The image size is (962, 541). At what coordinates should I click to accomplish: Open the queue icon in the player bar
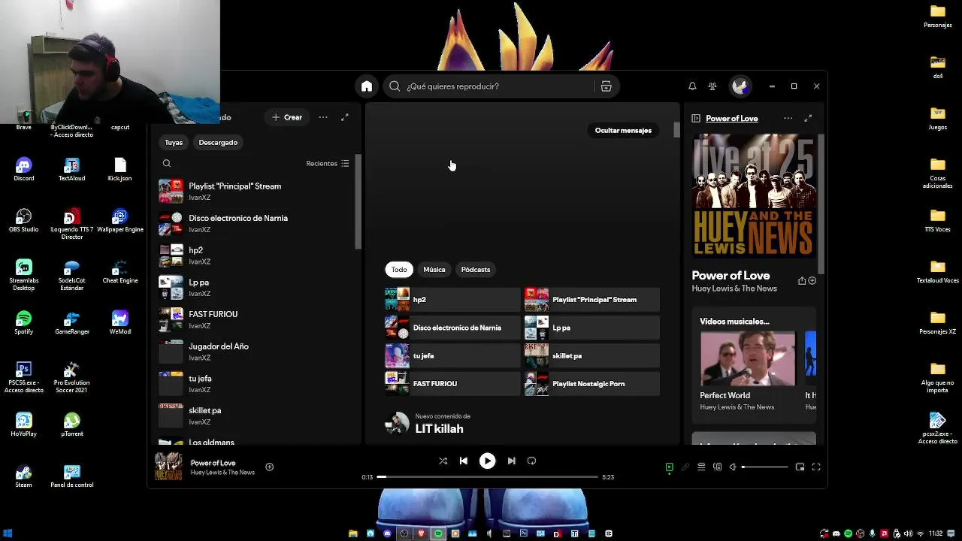701,467
